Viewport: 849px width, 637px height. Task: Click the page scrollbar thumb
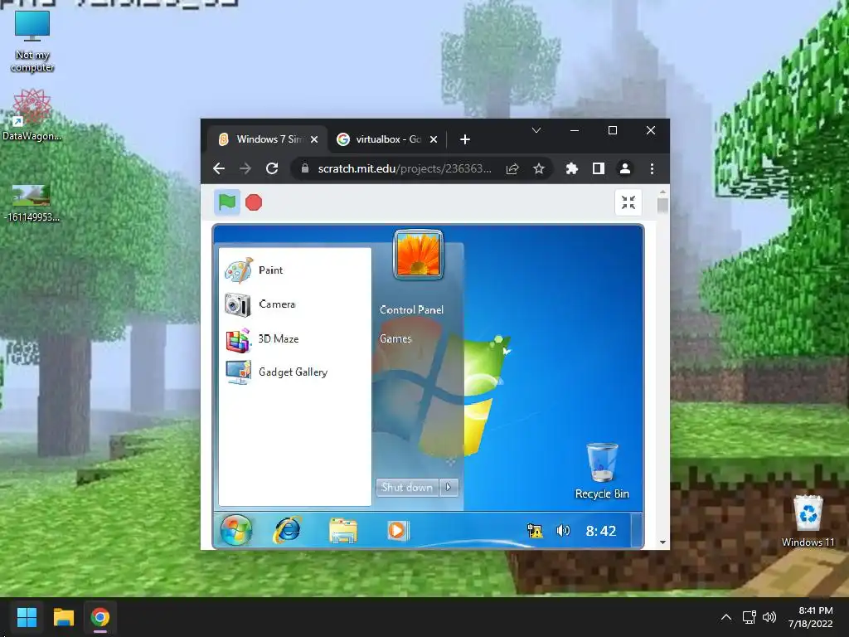pyautogui.click(x=662, y=206)
